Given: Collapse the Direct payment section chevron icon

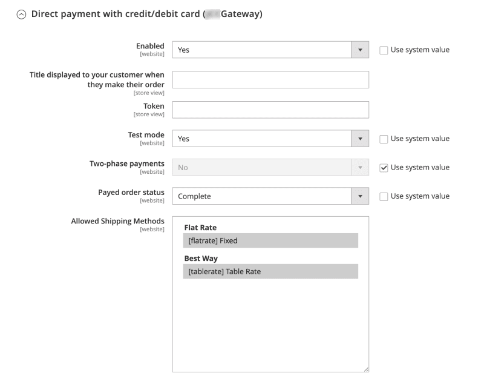Looking at the screenshot, I should click(22, 15).
